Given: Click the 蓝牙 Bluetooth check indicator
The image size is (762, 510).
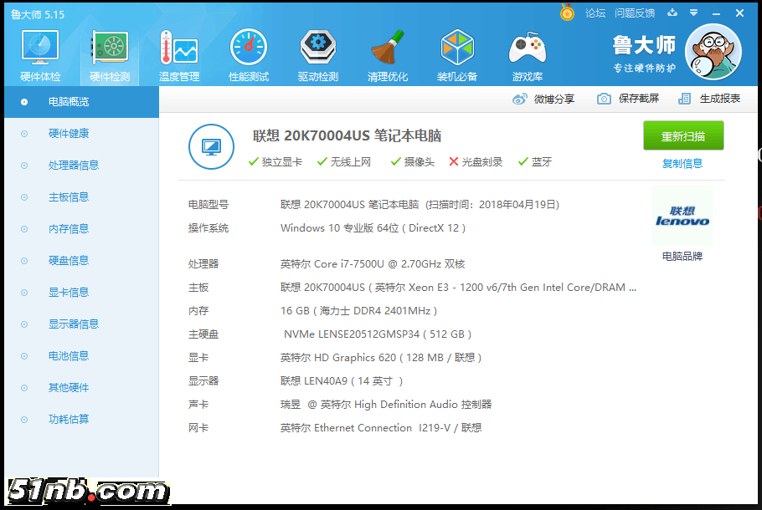Looking at the screenshot, I should (x=531, y=161).
